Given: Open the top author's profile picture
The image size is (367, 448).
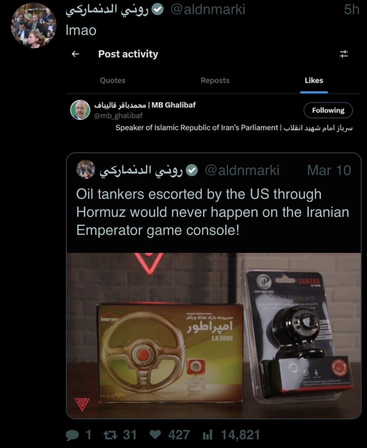Looking at the screenshot, I should 34,25.
